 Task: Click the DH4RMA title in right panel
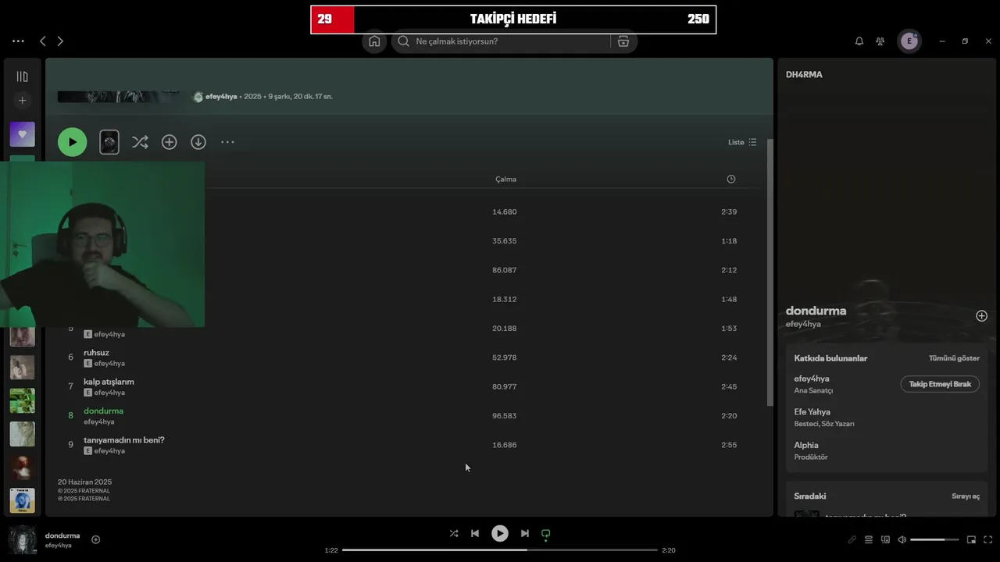pyautogui.click(x=804, y=75)
